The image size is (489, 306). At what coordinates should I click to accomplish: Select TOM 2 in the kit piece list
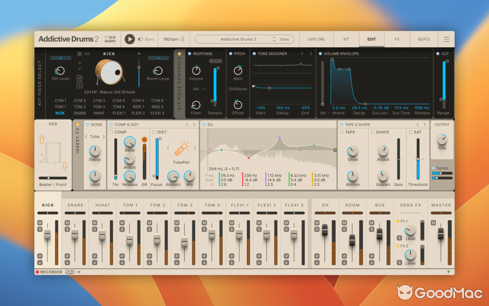(79, 107)
